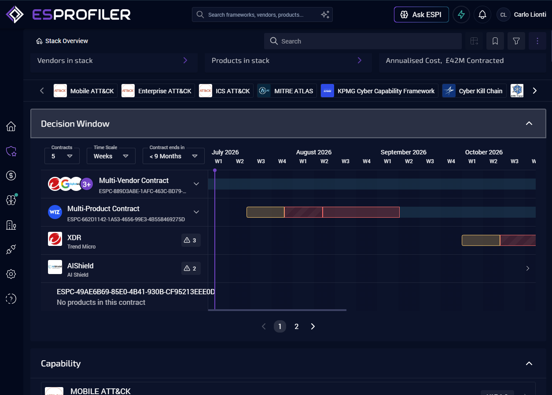The image size is (552, 395).
Task: Click the CL avatar icon
Action: pos(504,15)
